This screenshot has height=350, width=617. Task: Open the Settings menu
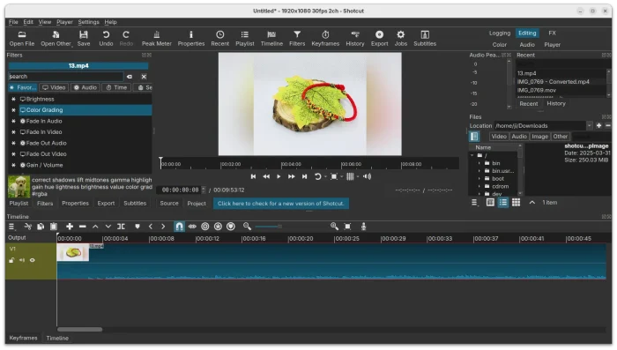[x=88, y=22]
